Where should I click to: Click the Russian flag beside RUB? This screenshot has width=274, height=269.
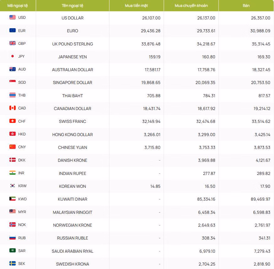pos(13,238)
